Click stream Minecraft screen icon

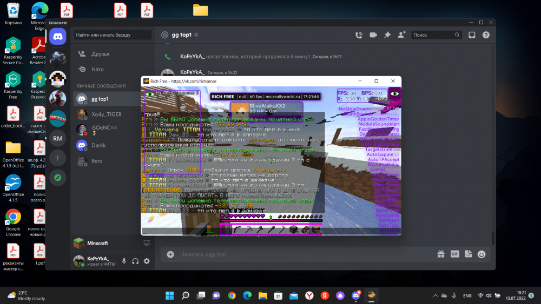click(147, 243)
